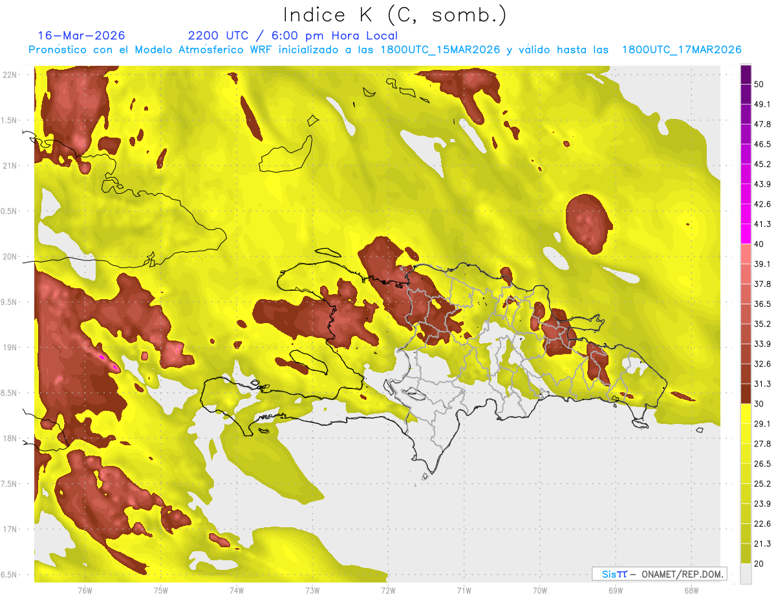Click the legend value '39.1'

[x=762, y=264]
